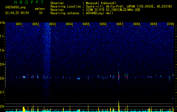Click the 0.9 kHz axis label
Viewport: 177px width, 112px height.
[2, 64]
